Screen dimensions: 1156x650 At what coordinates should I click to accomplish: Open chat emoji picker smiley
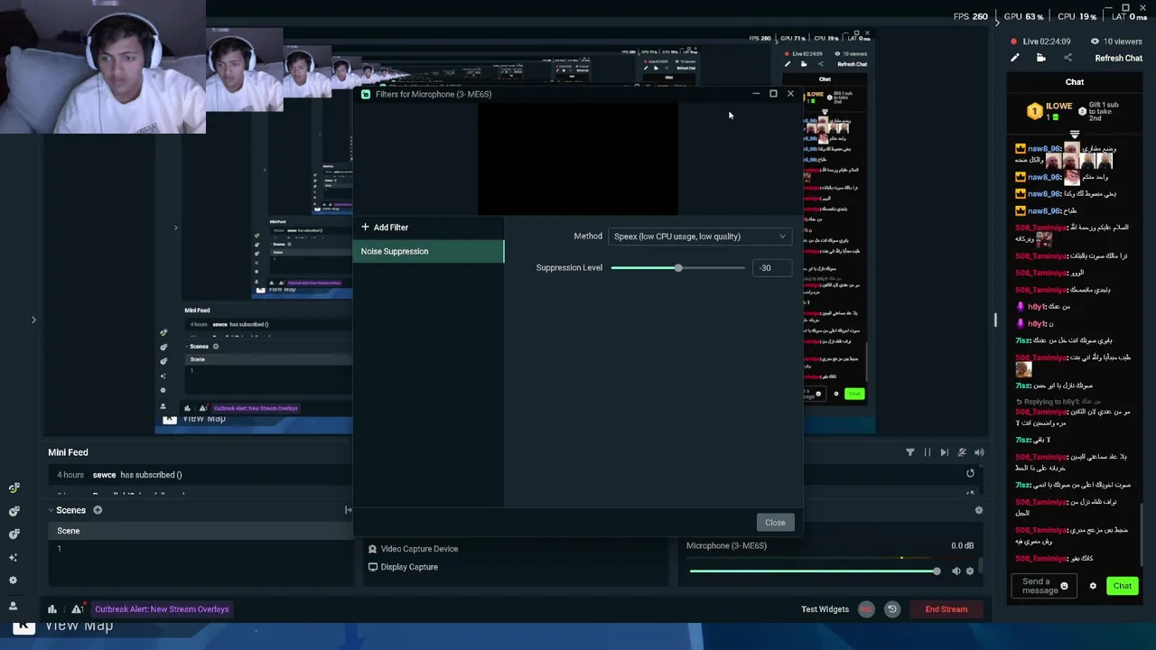(x=1064, y=586)
